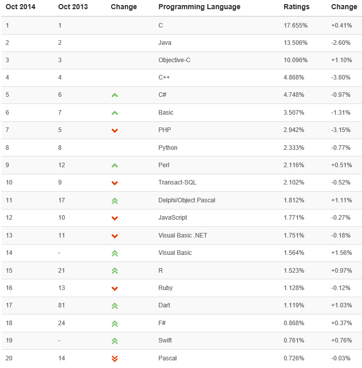Click the green up arrow in the Perl row
Screen dimensions: 362x368
point(115,165)
